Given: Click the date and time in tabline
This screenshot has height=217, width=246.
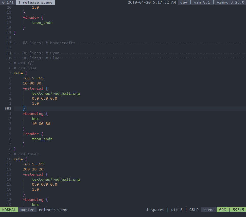Looking at the screenshot, I should coord(152,2).
